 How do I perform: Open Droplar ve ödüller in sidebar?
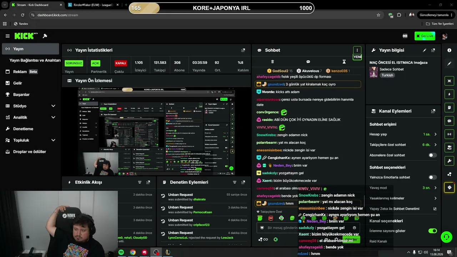30,152
